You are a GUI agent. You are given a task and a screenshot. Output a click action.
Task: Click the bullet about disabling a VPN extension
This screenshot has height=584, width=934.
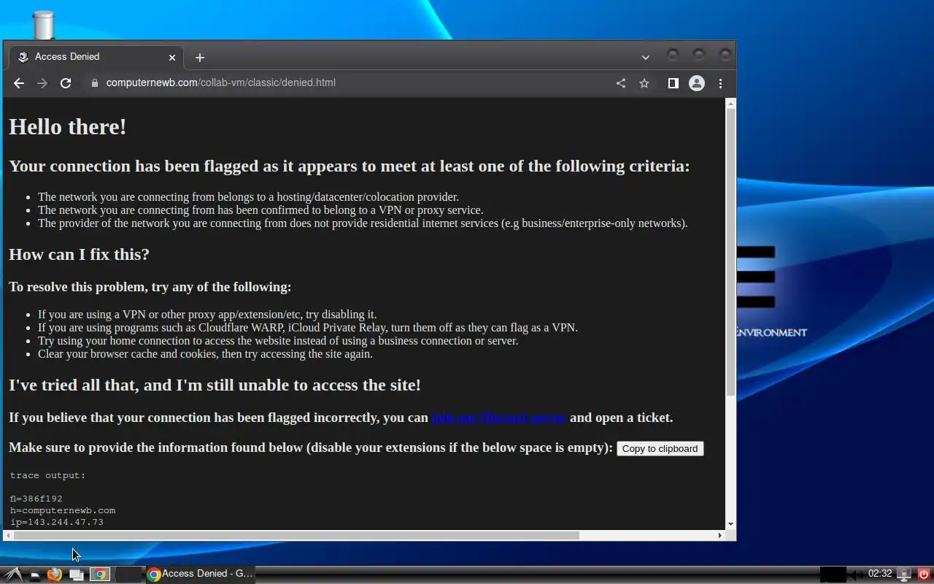click(x=207, y=315)
